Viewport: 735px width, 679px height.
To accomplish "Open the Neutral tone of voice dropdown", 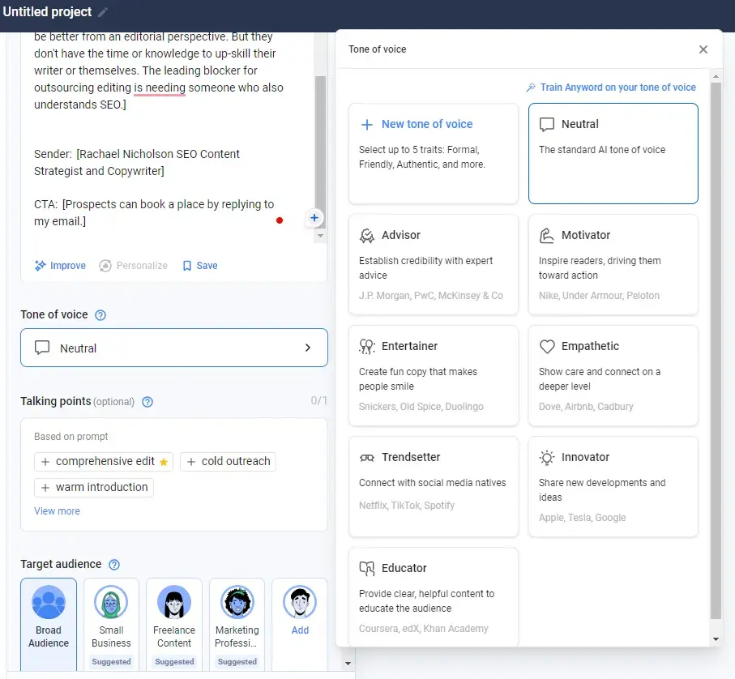I will pyautogui.click(x=173, y=347).
